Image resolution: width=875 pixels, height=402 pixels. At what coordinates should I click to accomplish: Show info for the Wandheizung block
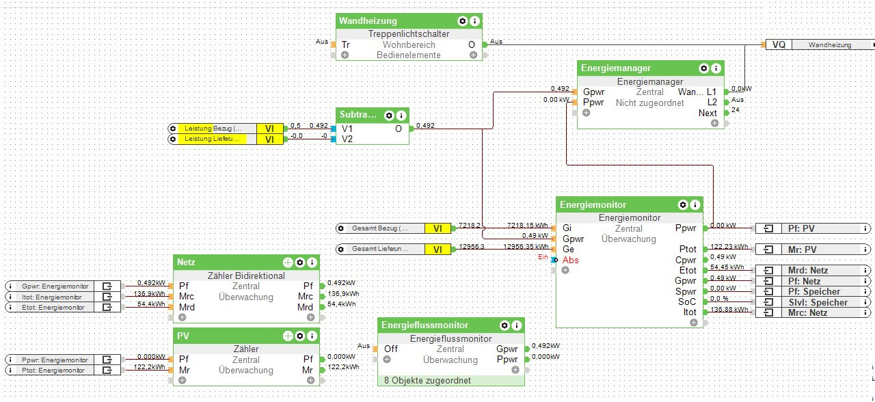474,21
